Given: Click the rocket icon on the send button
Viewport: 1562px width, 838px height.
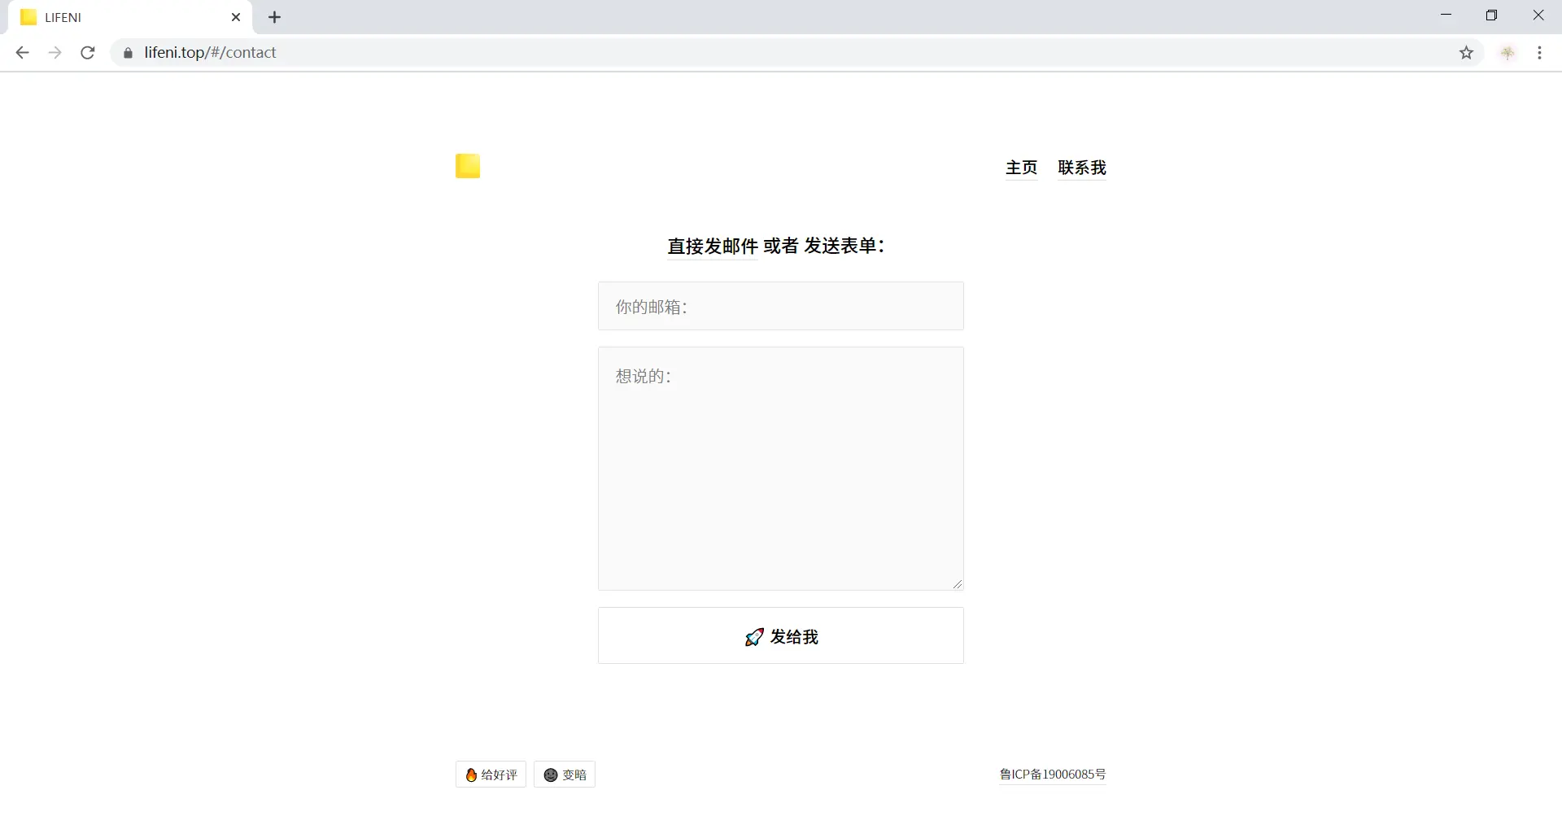Looking at the screenshot, I should point(753,637).
